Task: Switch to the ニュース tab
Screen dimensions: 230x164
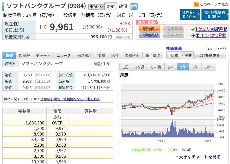Action: (64, 56)
